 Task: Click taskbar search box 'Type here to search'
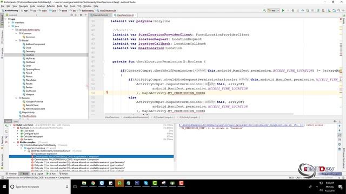39,186
